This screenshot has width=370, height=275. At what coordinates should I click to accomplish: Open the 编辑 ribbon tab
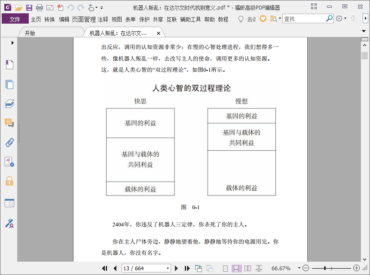tap(64, 19)
